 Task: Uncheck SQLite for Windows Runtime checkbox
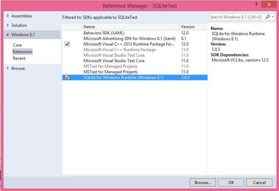pyautogui.click(x=67, y=78)
